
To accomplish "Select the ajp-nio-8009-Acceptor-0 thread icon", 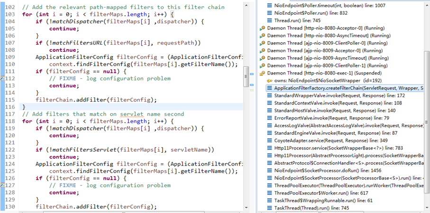I will click(x=263, y=50).
